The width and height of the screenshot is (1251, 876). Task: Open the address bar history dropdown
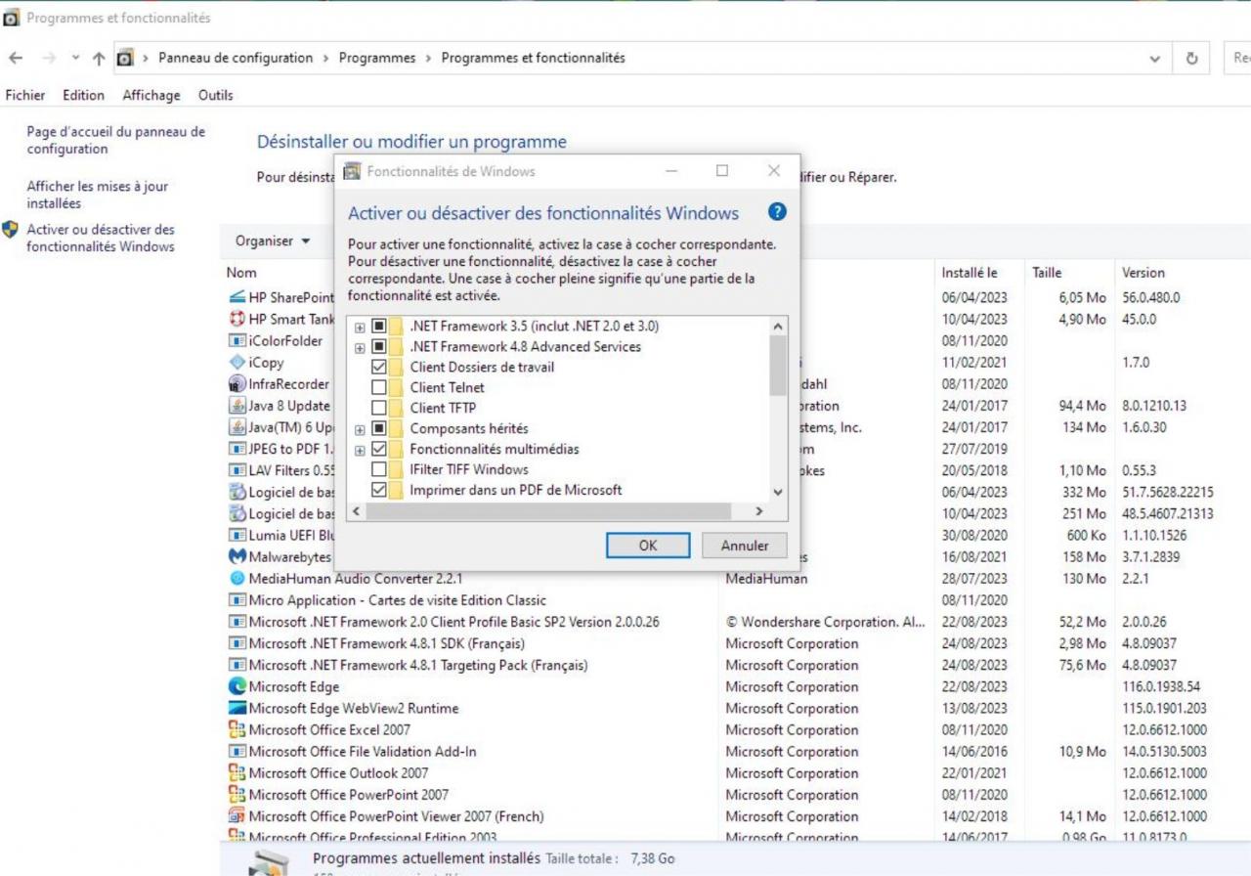click(1155, 58)
